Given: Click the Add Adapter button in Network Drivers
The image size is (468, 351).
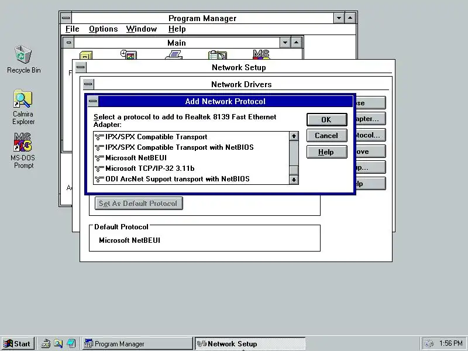Looking at the screenshot, I should tap(370, 119).
